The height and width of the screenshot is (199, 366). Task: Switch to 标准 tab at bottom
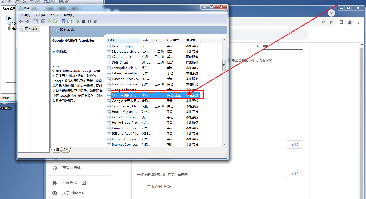[65, 150]
